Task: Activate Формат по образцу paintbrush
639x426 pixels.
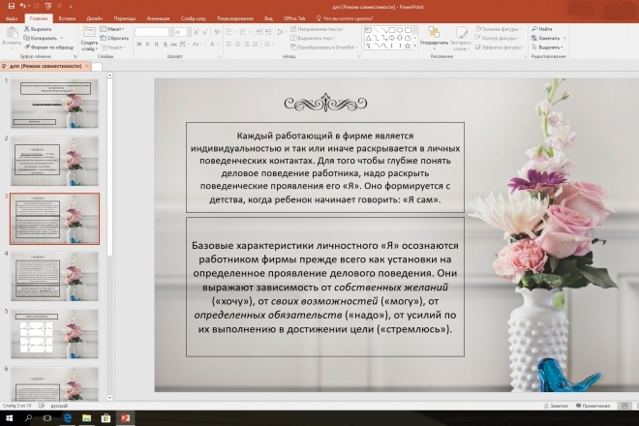Action: (48, 47)
